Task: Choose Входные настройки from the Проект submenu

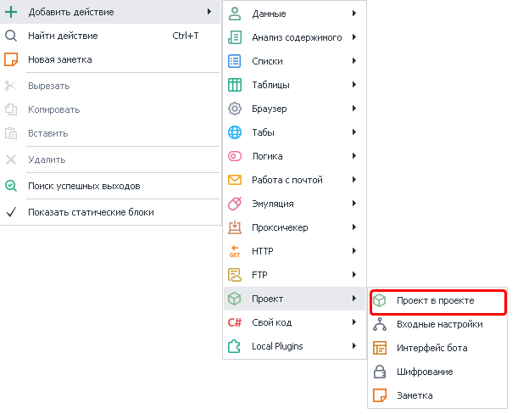Action: 439,324
